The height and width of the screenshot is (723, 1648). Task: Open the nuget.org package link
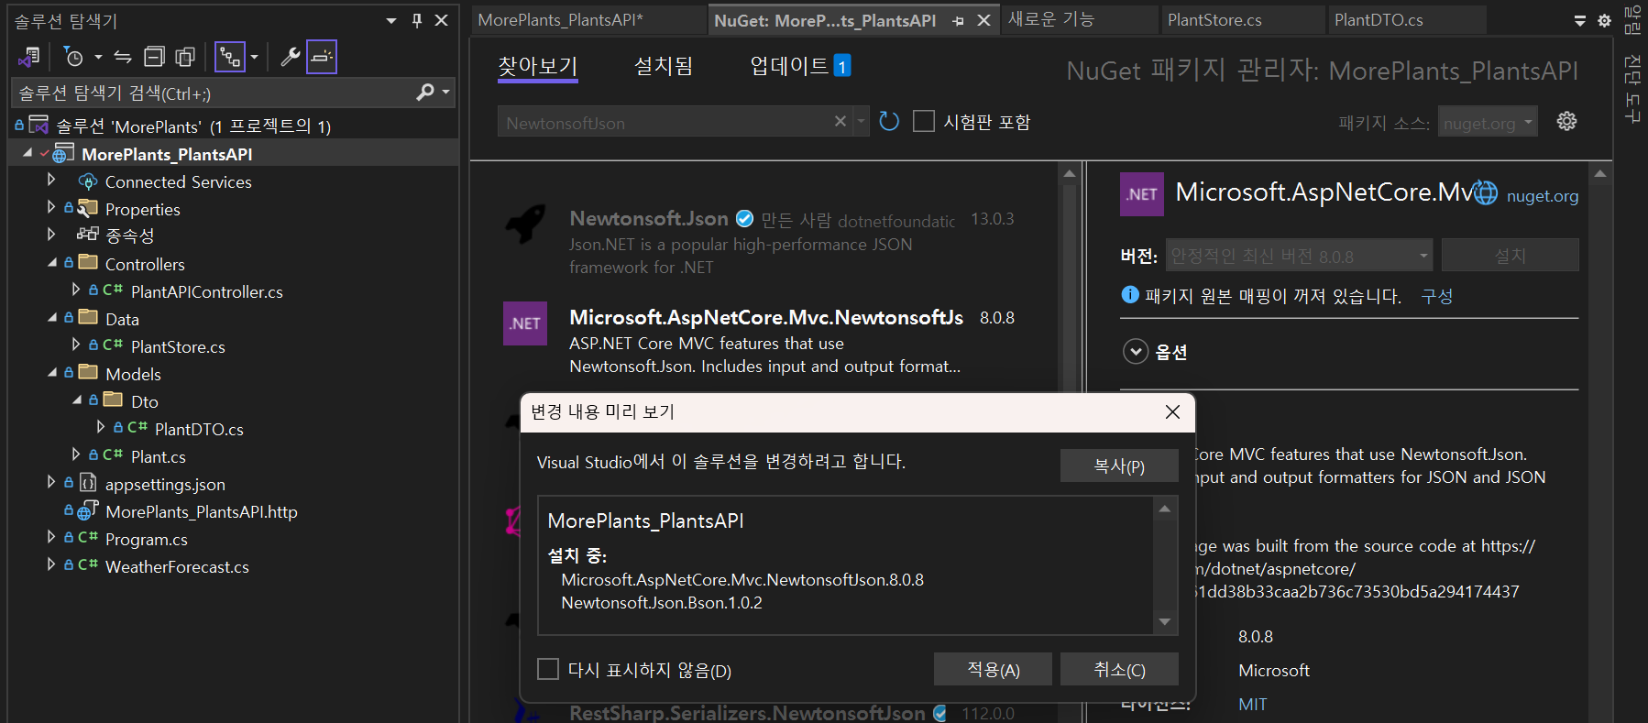click(x=1543, y=196)
